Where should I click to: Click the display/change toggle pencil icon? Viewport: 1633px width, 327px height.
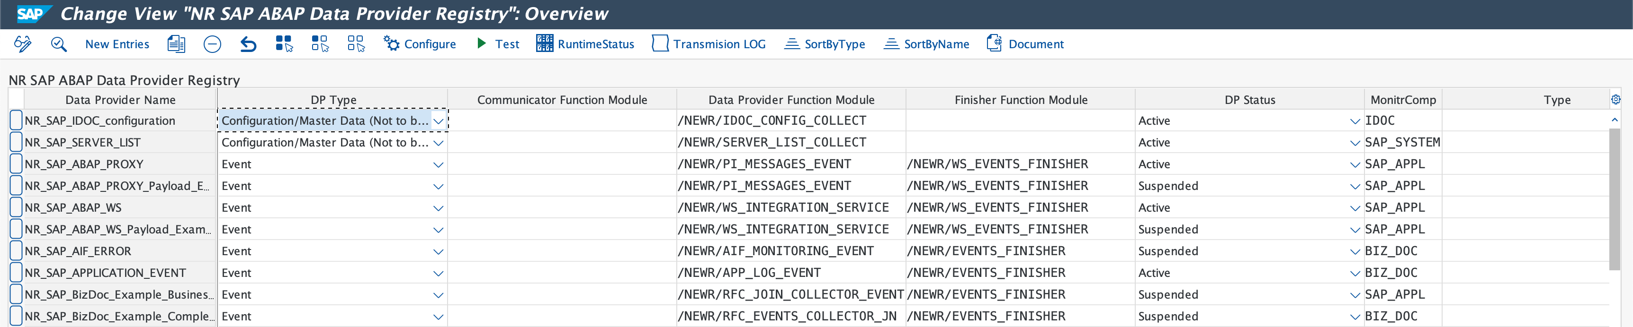[x=23, y=43]
